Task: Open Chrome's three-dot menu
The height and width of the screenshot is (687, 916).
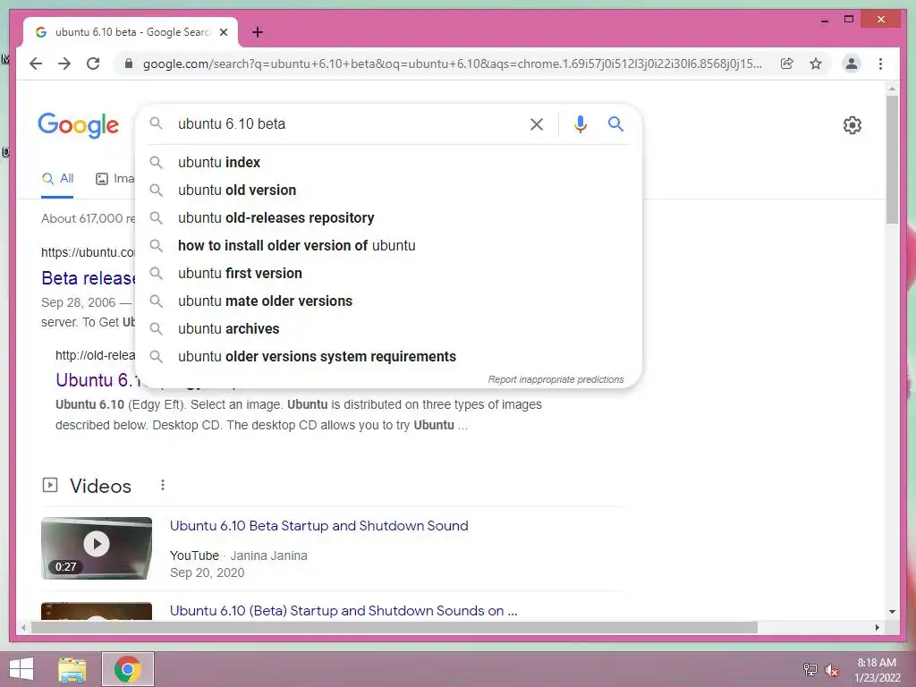Action: pos(880,64)
